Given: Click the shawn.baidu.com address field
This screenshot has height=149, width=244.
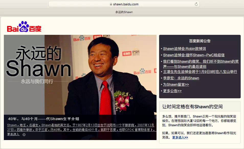Looking at the screenshot, I should coord(124,4).
